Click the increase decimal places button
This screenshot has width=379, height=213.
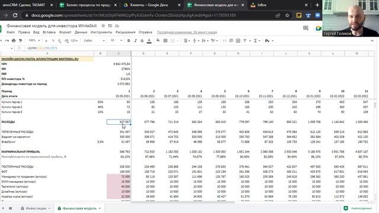[x=66, y=41]
